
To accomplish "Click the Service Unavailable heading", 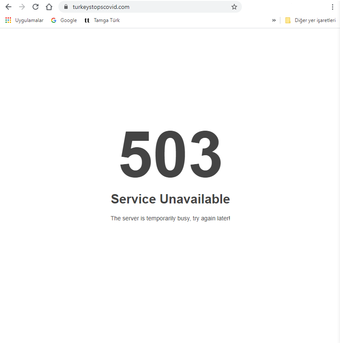I will (x=170, y=199).
